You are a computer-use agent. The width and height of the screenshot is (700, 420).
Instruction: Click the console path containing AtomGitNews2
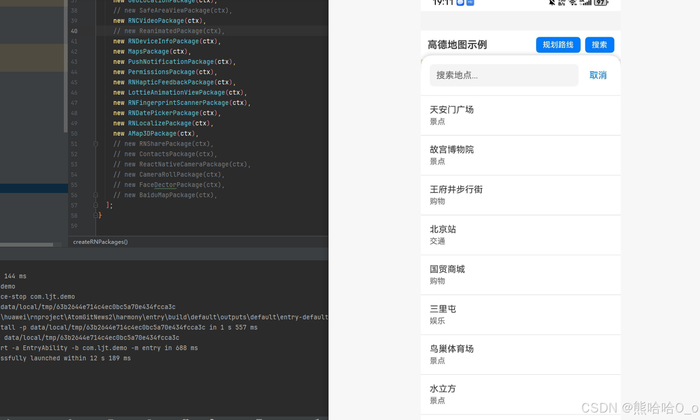(164, 317)
